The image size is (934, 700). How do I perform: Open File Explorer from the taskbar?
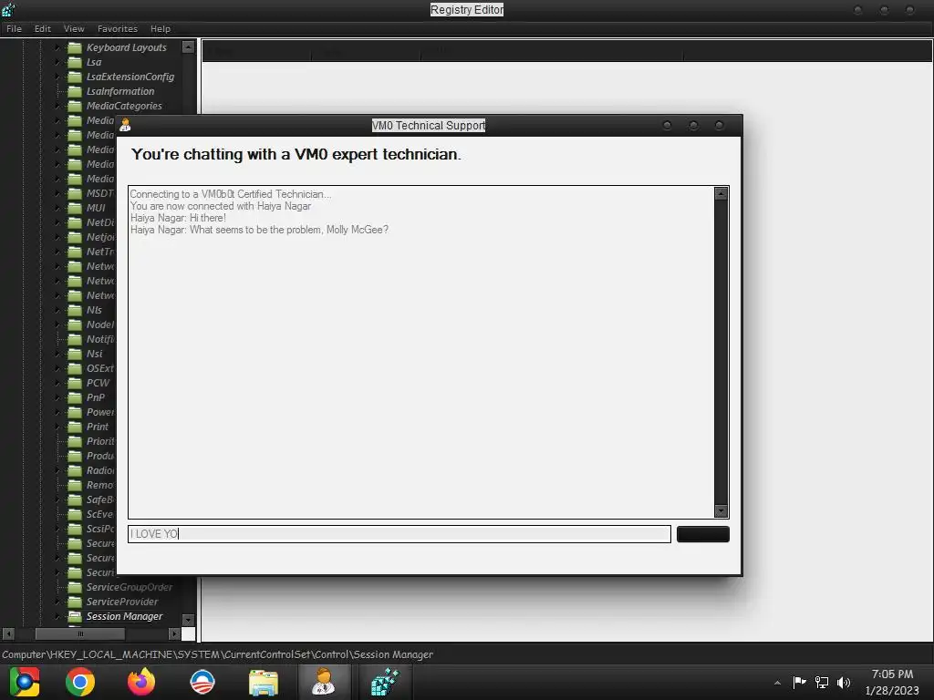[264, 682]
